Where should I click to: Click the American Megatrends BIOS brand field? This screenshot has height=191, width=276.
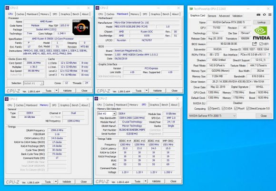(x=147, y=51)
